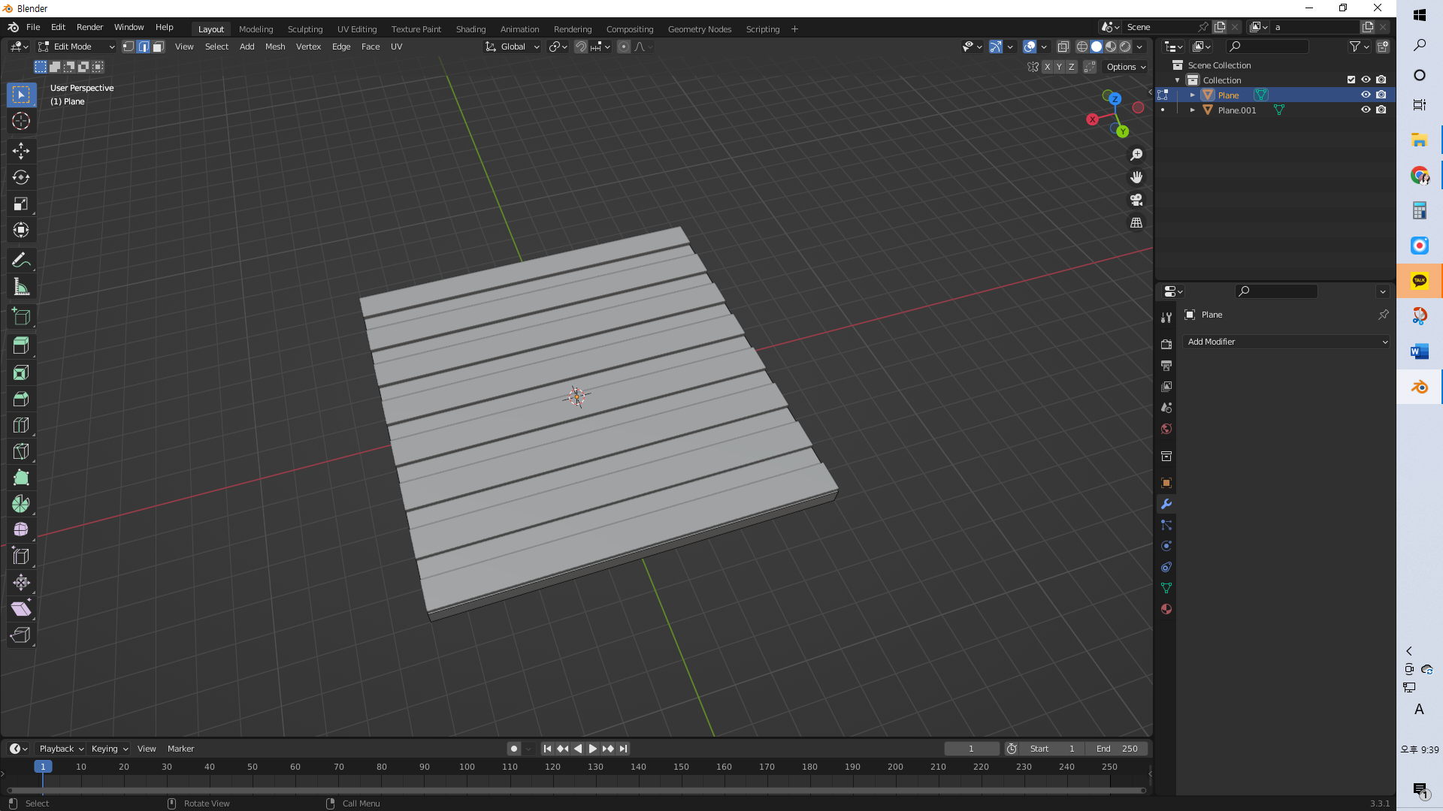Activate the Extrude Region tool
The image size is (1443, 811).
point(21,345)
